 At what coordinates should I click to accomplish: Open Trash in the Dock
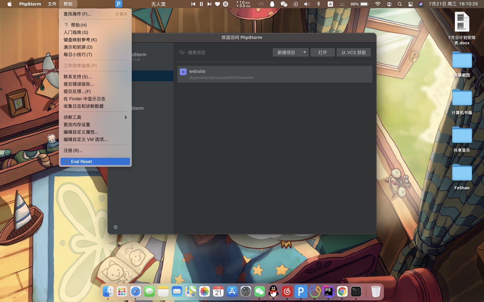376,292
